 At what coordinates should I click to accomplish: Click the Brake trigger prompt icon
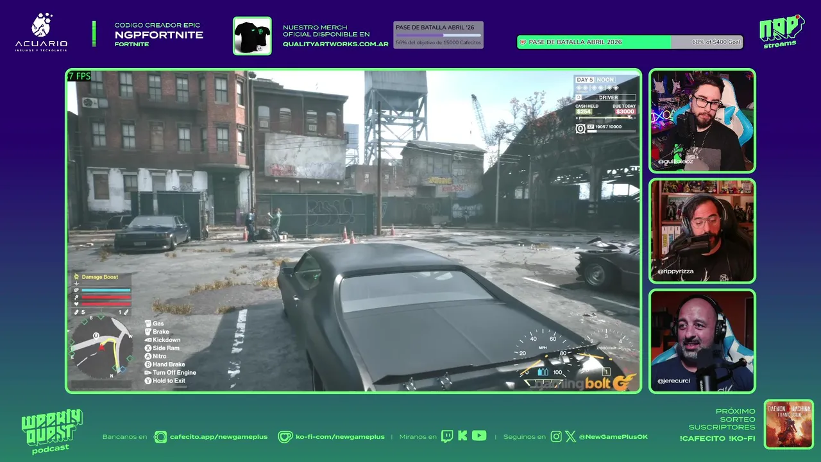(148, 332)
